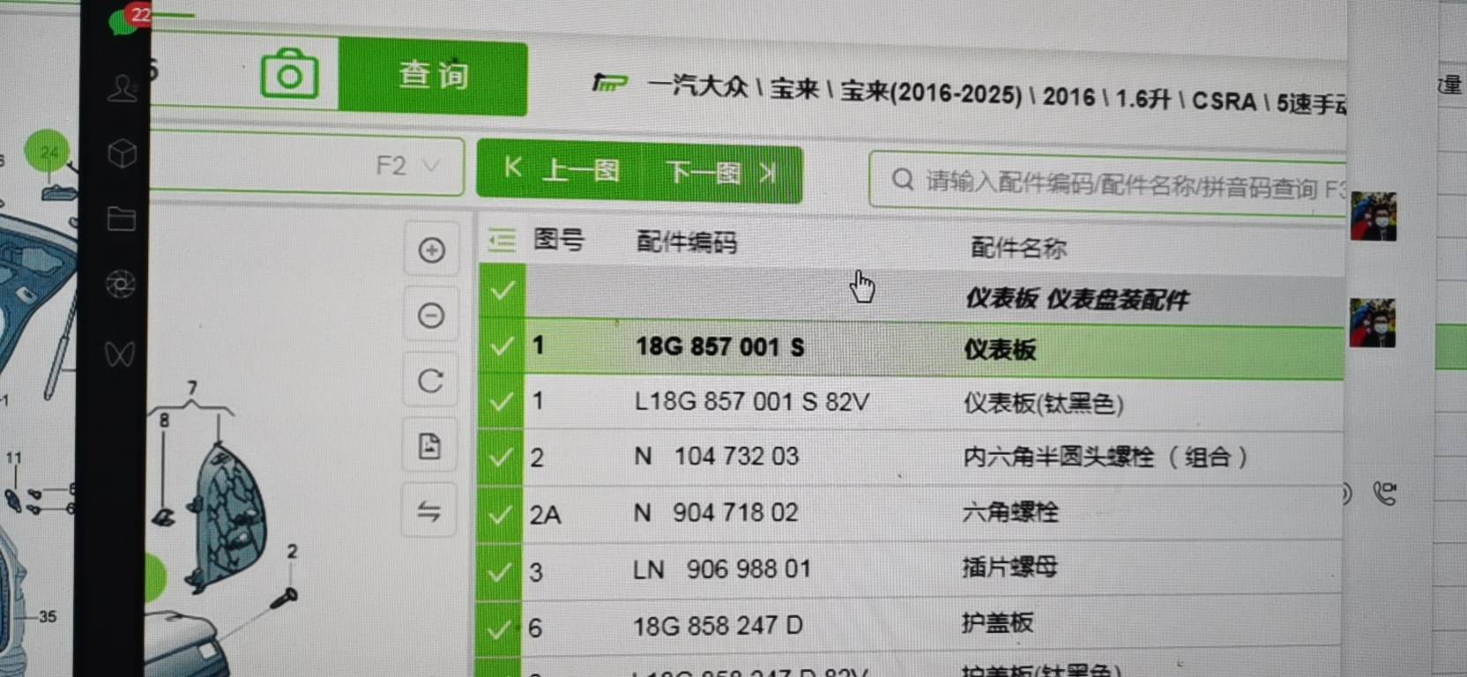This screenshot has width=1467, height=677.
Task: Open contacts icon in dark sidebar
Action: [122, 89]
